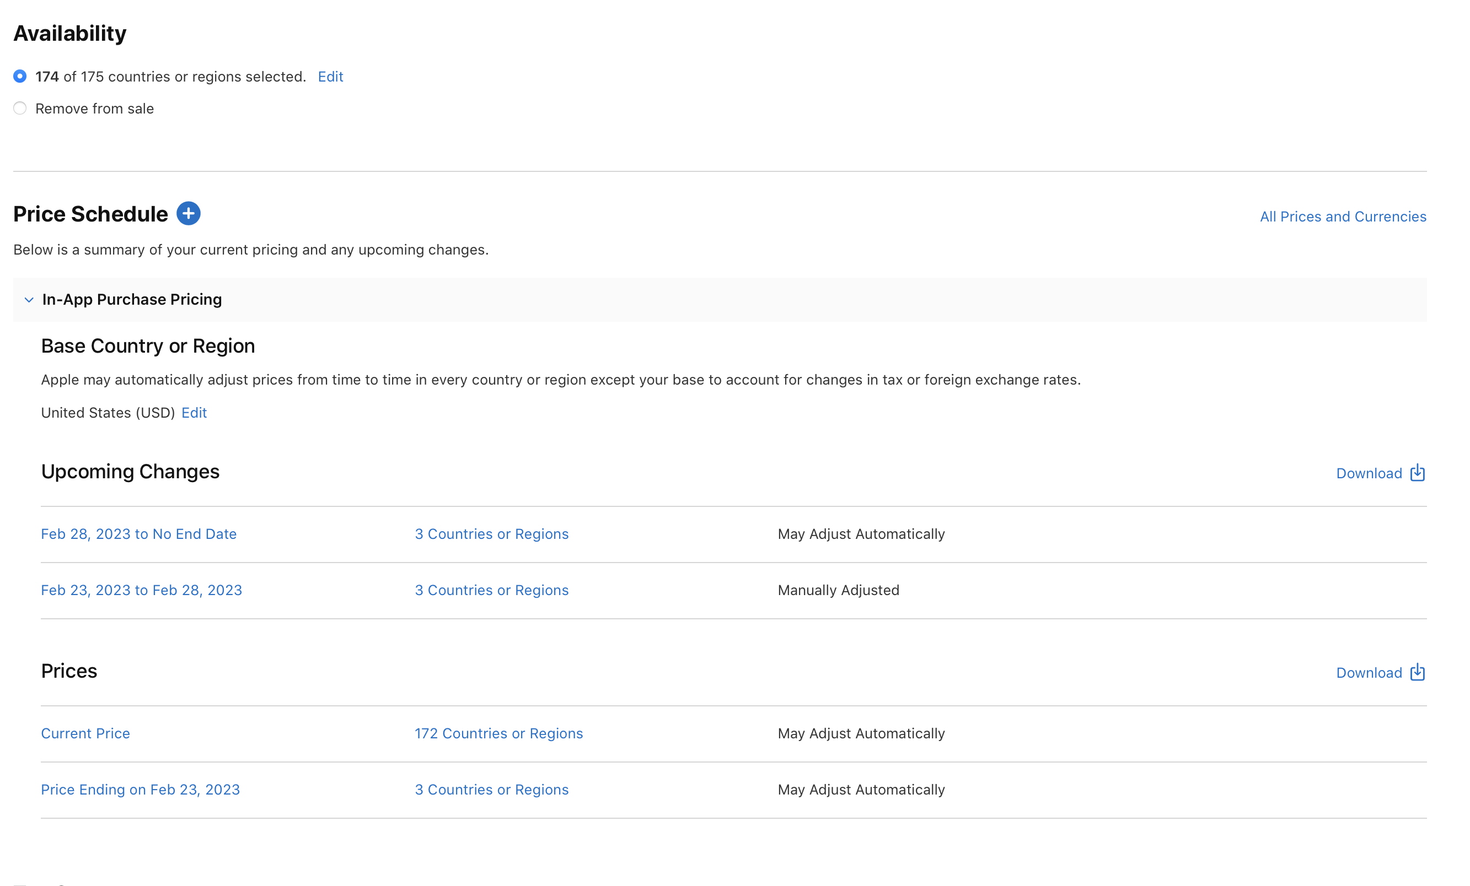This screenshot has height=886, width=1470.
Task: View 3 Countries or Regions for the manually adjusted change
Action: pos(492,590)
